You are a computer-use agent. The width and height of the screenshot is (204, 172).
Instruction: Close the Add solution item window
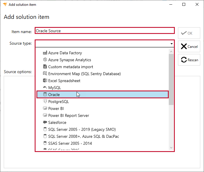click(197, 4)
